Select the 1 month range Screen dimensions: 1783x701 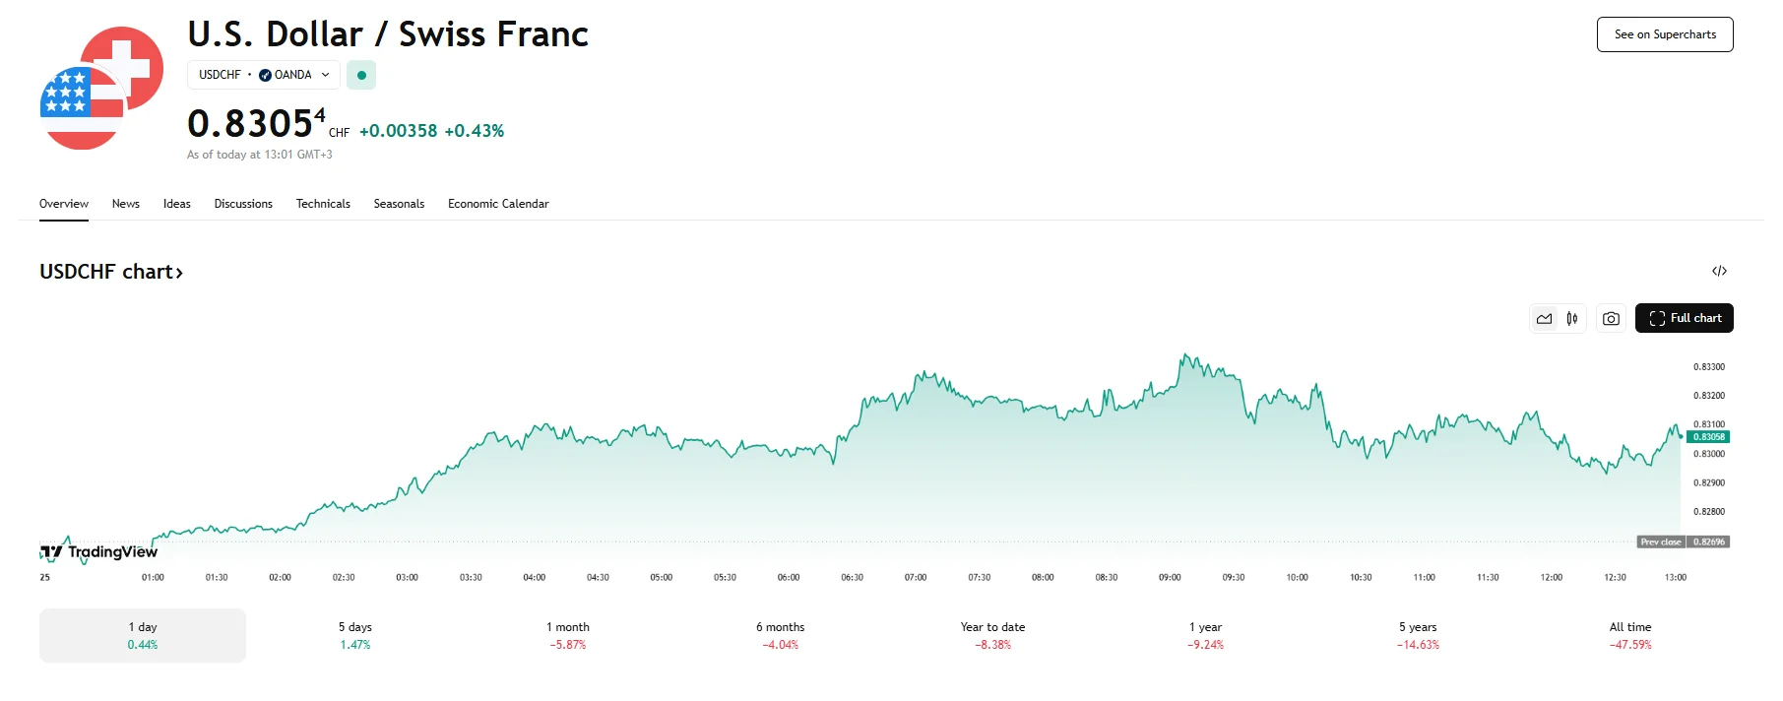[568, 635]
